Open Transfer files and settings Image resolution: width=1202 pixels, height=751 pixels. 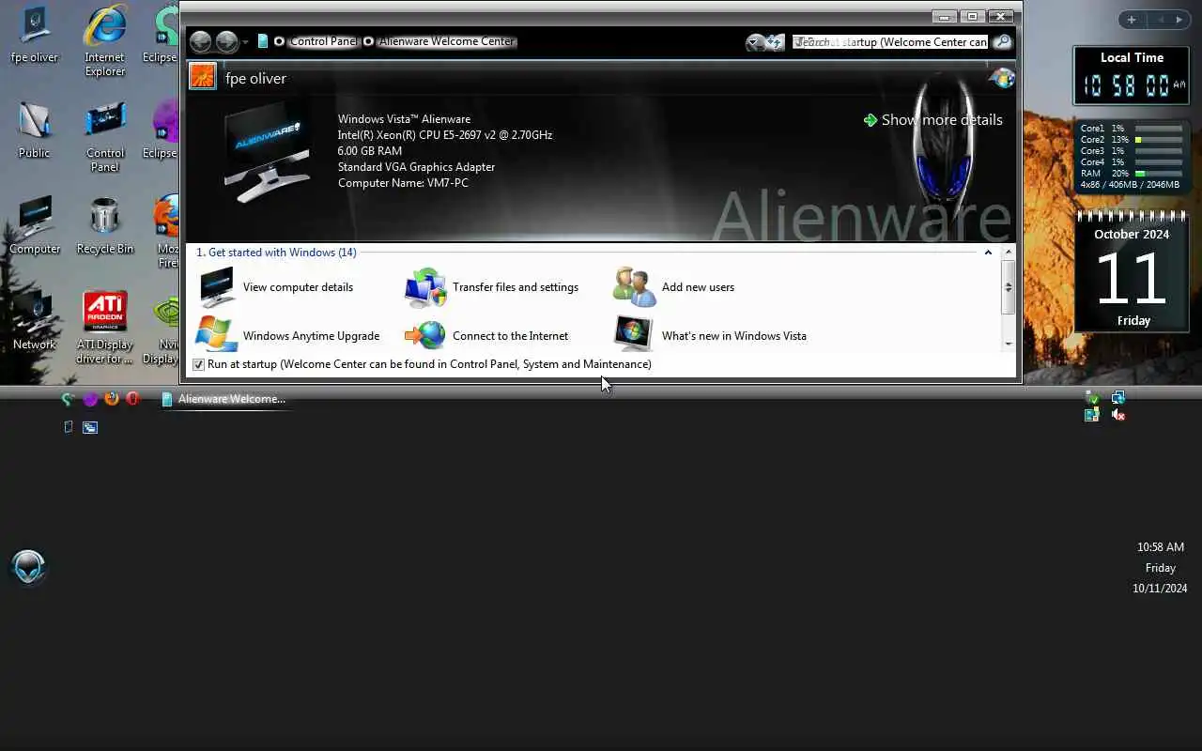(493, 287)
